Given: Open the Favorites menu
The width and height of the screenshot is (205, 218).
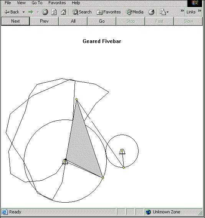Looking at the screenshot, I should point(57,3).
